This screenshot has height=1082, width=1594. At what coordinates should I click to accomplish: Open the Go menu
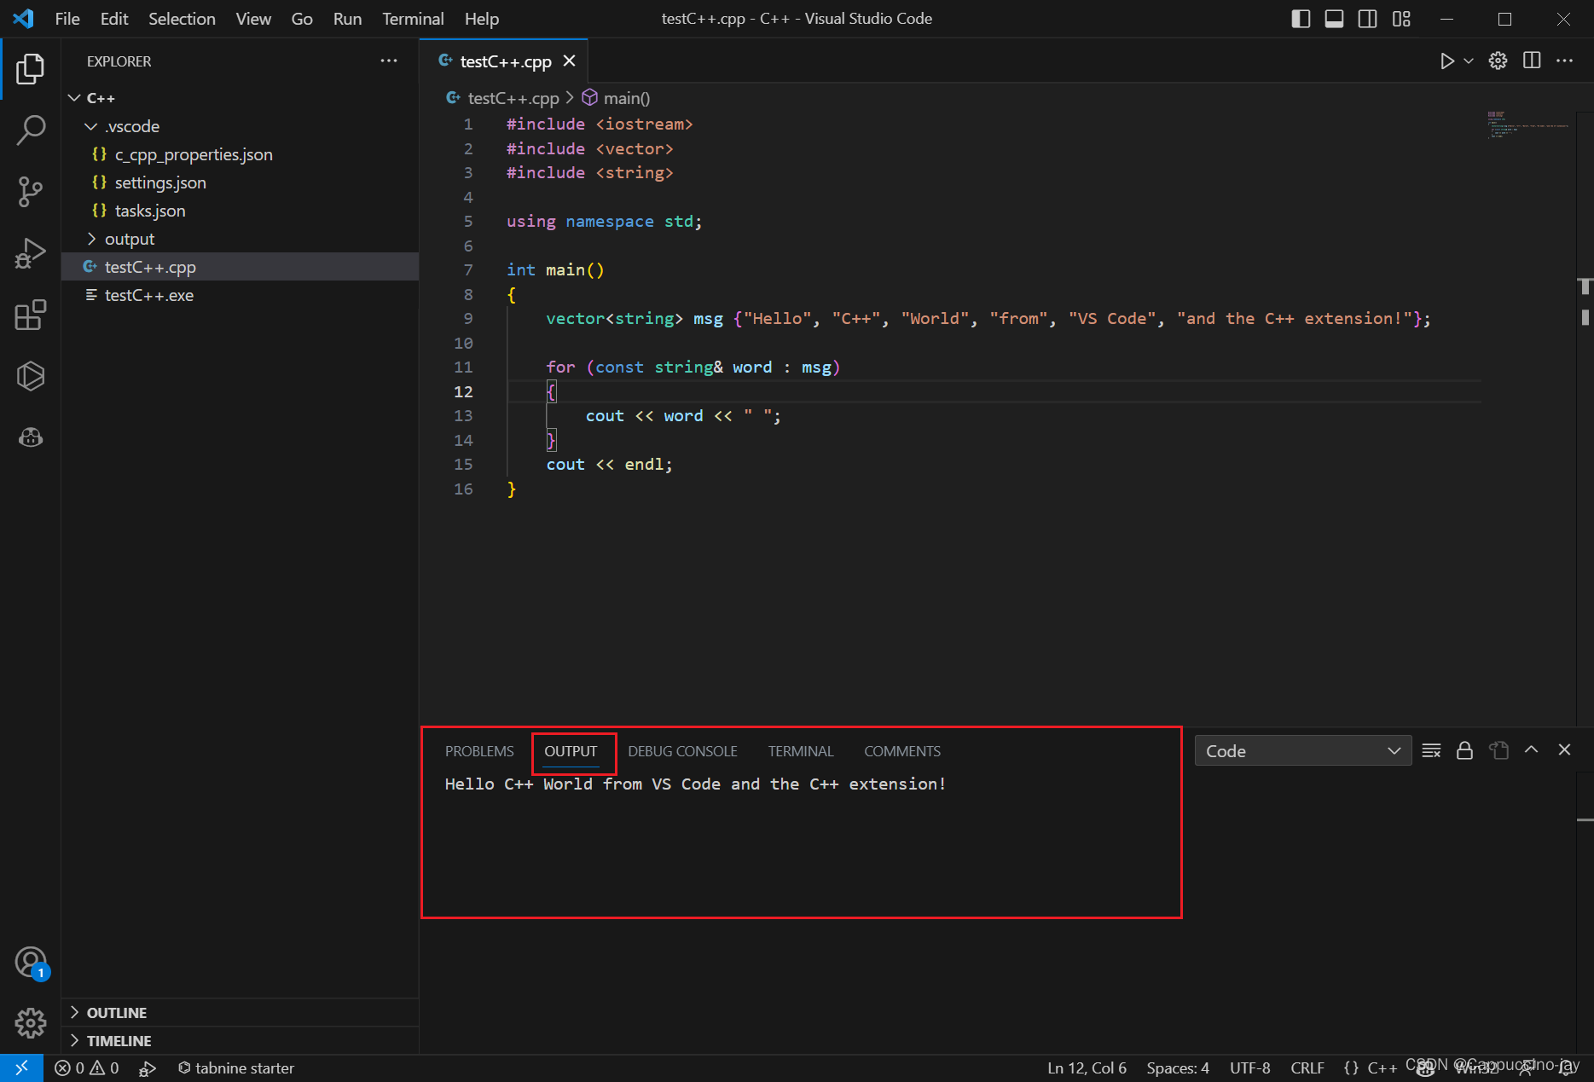(x=302, y=19)
